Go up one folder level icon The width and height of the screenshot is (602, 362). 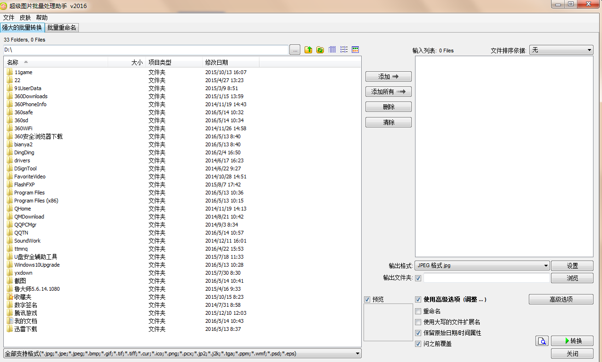[x=308, y=50]
